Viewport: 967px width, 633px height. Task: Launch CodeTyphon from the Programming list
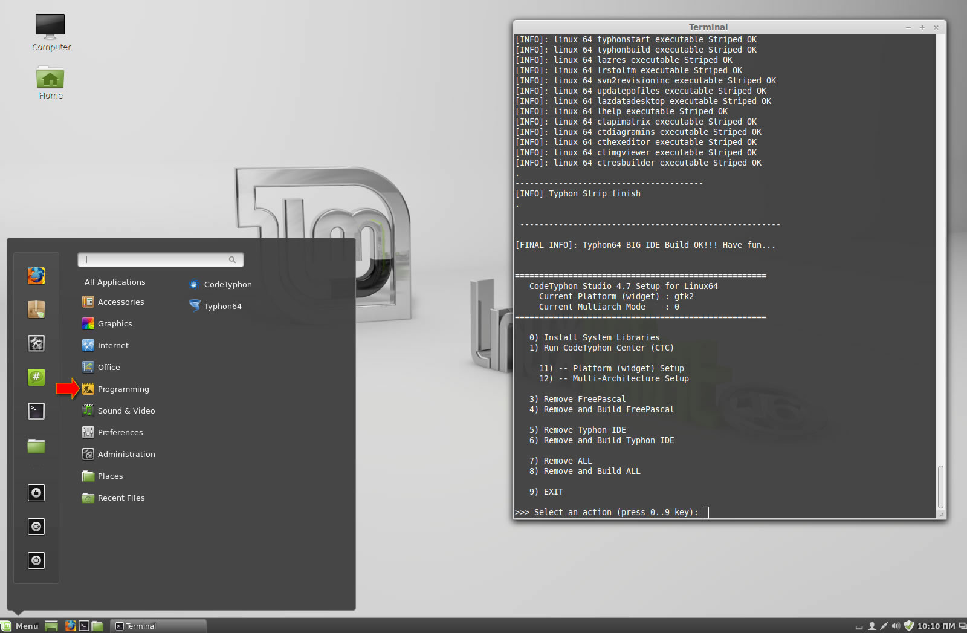pyautogui.click(x=221, y=284)
